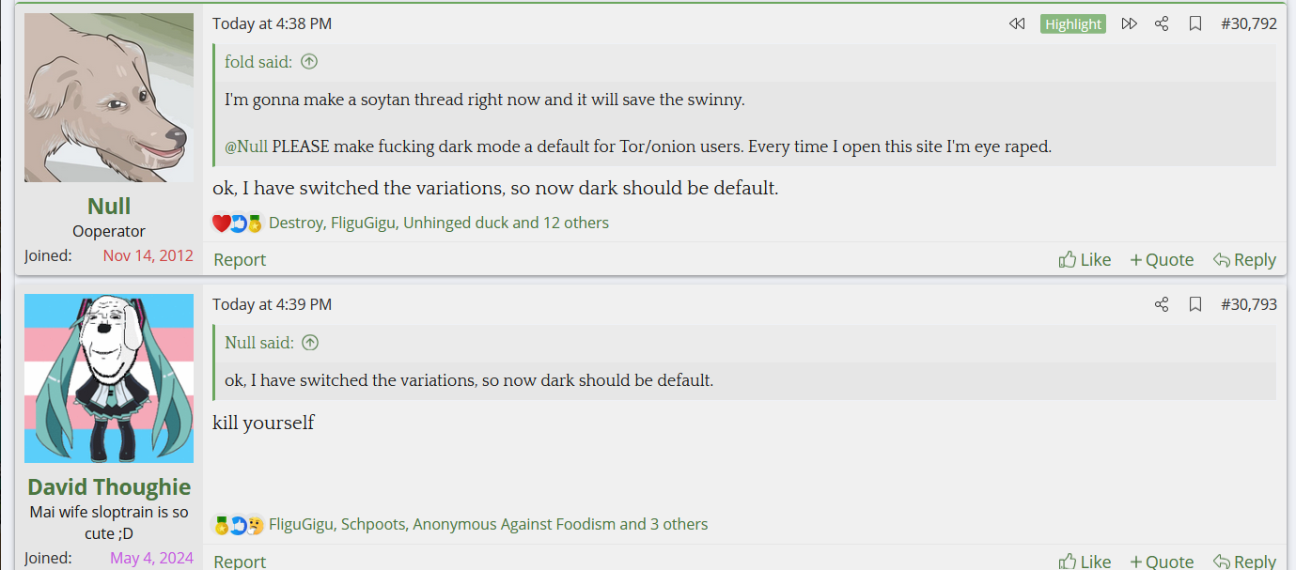The image size is (1296, 570).
Task: Open David Thoughie's username profile link
Action: 109,487
